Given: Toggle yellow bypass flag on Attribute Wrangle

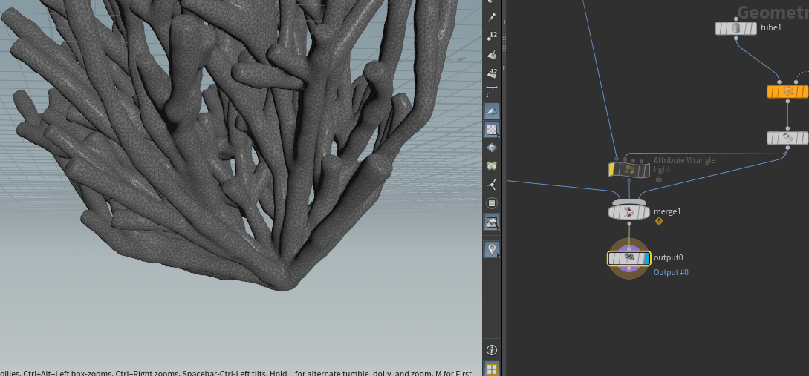Looking at the screenshot, I should click(x=611, y=170).
